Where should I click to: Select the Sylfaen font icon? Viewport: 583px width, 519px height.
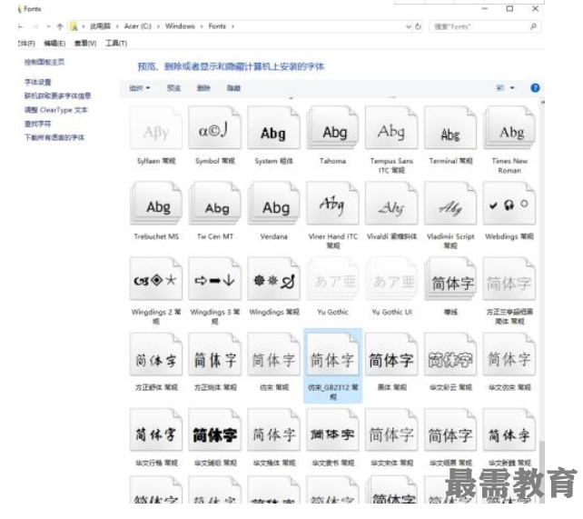tap(156, 127)
